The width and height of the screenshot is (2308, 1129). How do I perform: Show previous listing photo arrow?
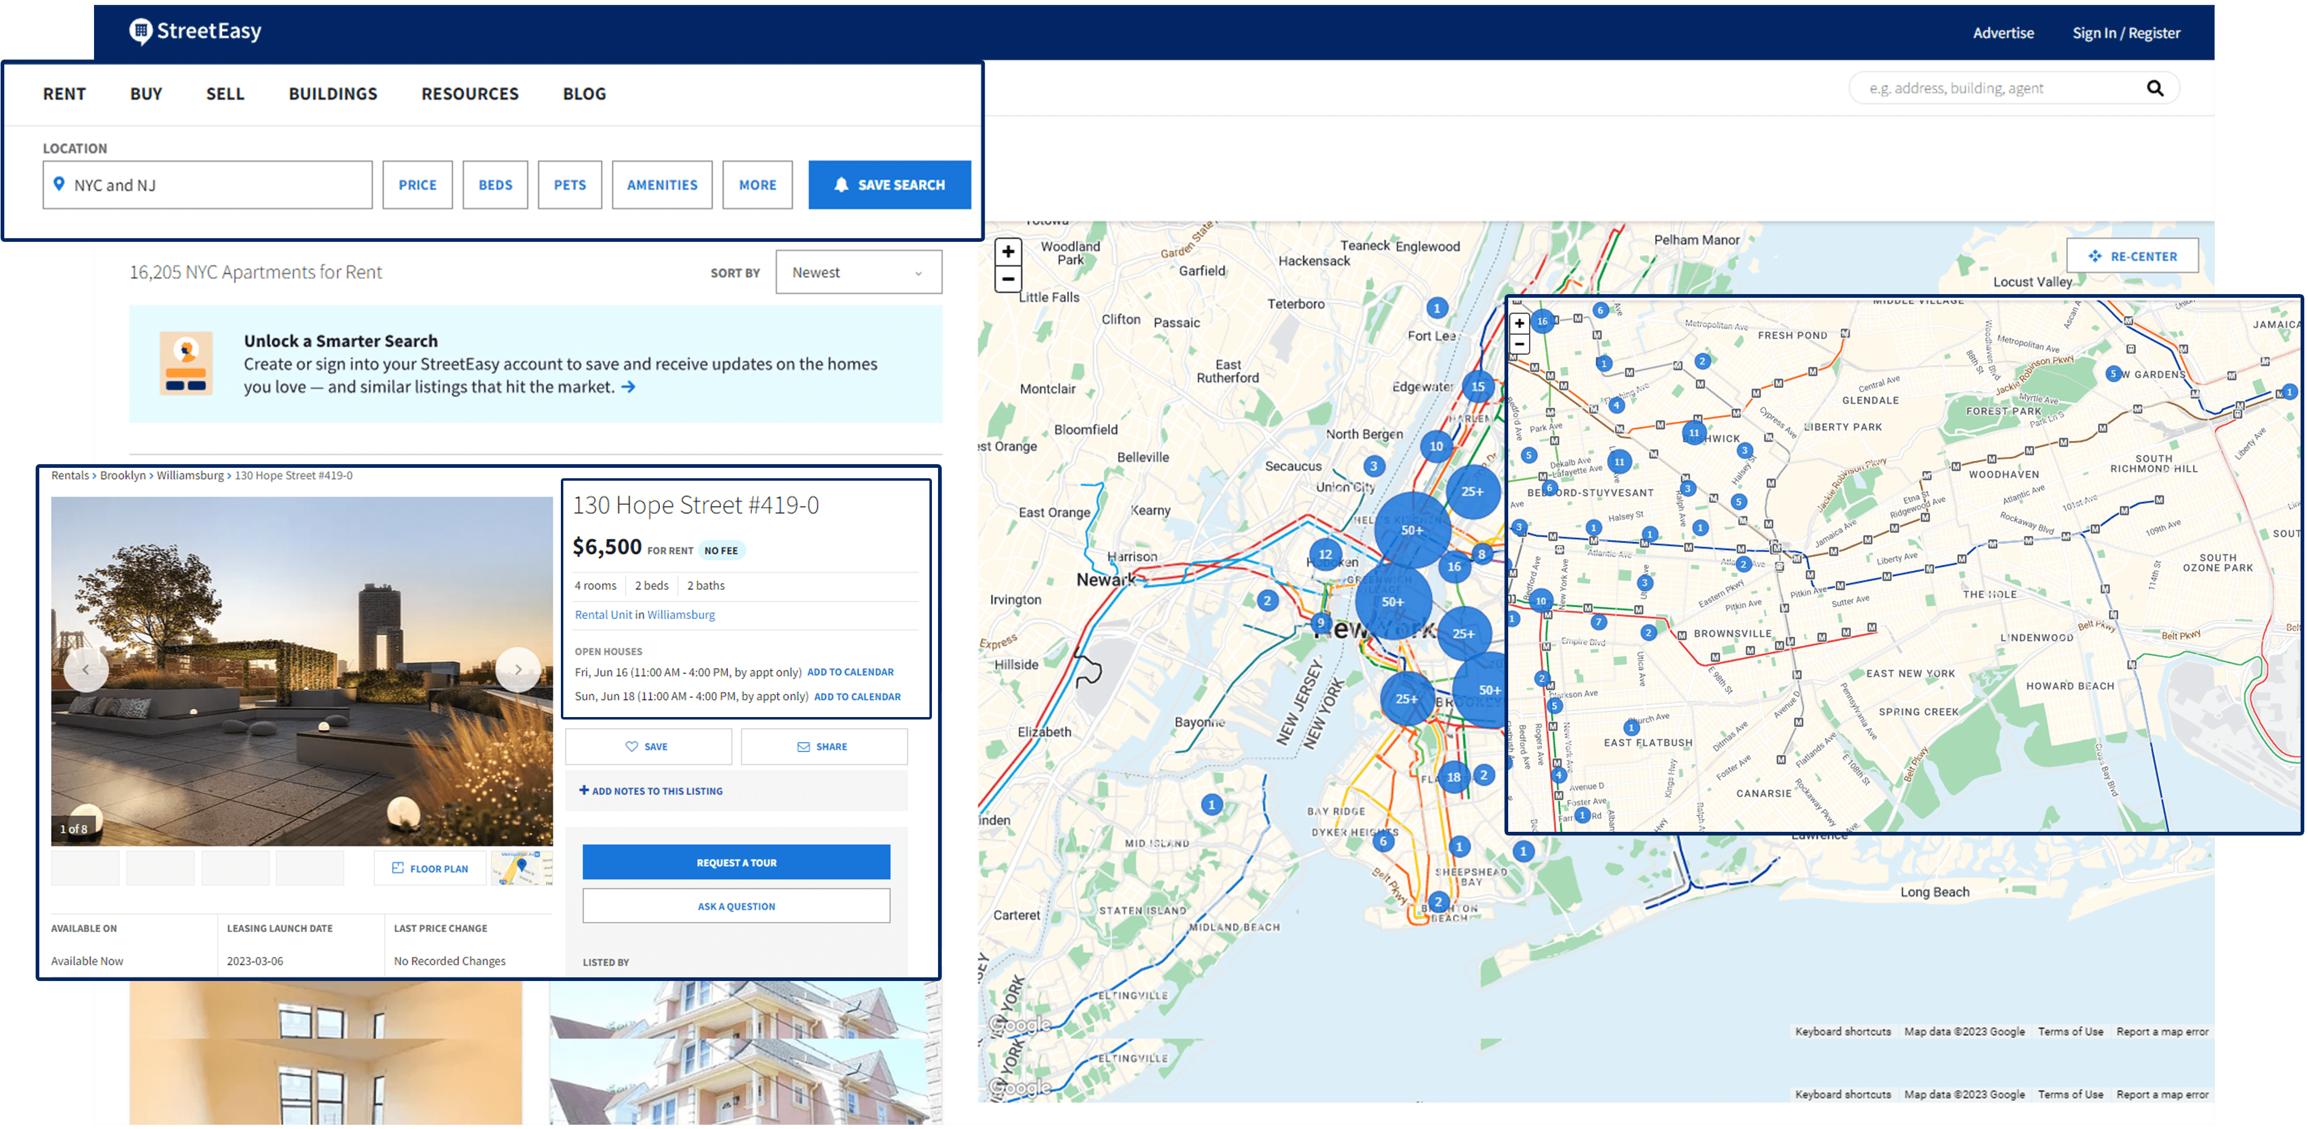86,669
